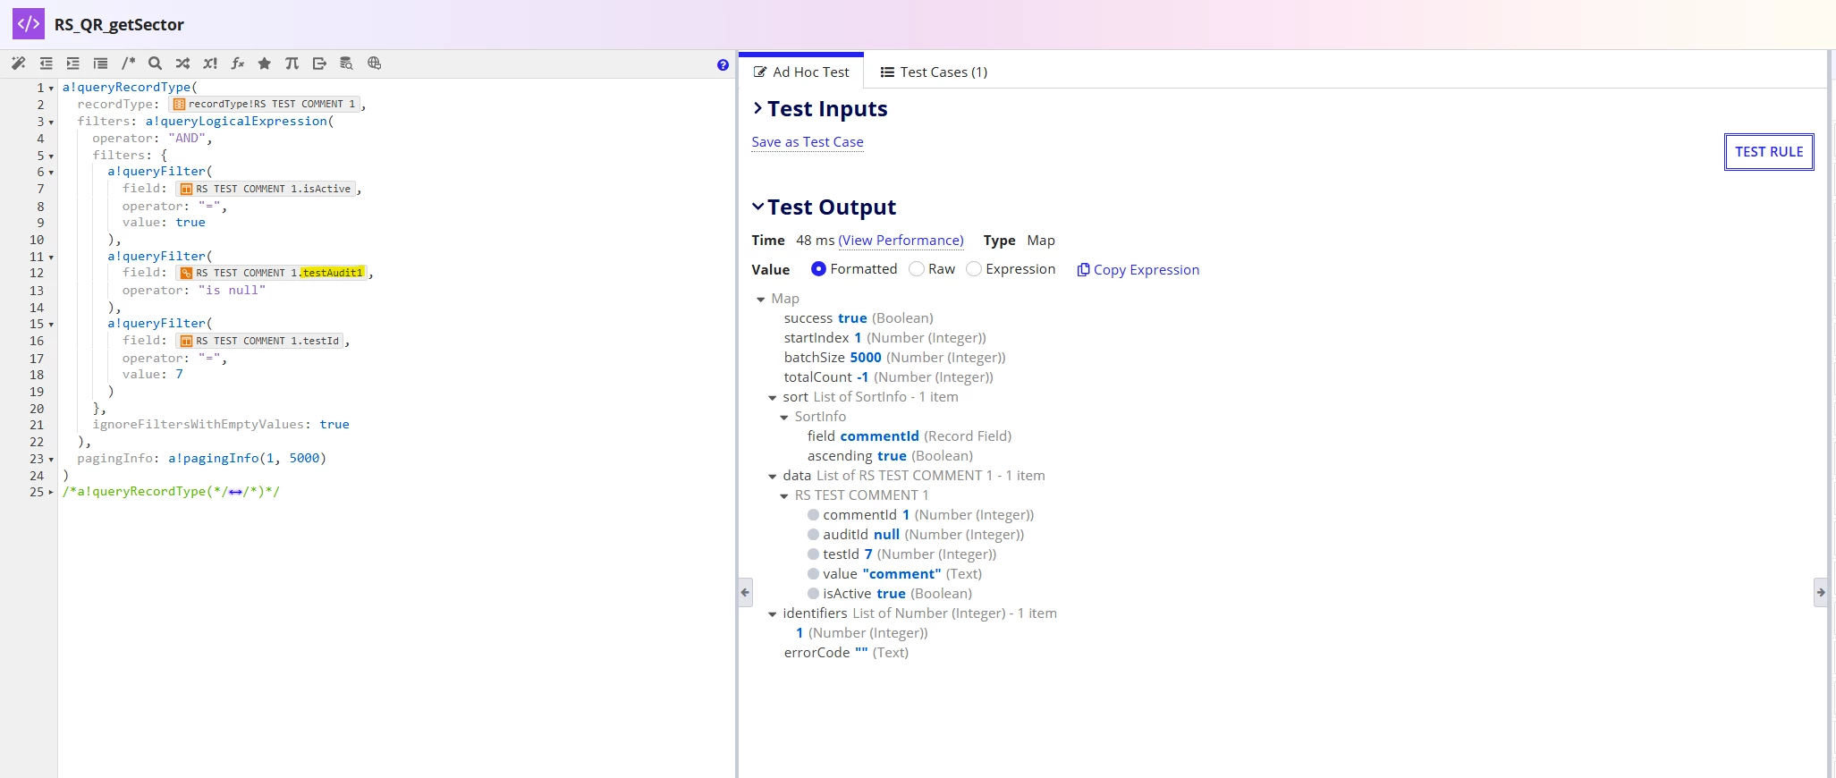The height and width of the screenshot is (778, 1836).
Task: Collapse the RS TEST COMMENT 1 record node
Action: [x=784, y=496]
